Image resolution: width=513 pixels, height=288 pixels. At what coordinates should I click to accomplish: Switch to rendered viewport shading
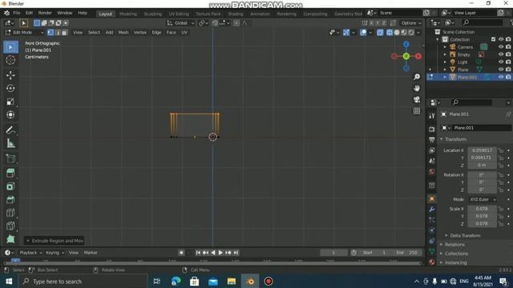pyautogui.click(x=411, y=32)
